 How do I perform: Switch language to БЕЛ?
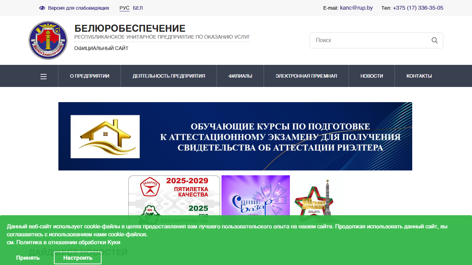(x=138, y=8)
